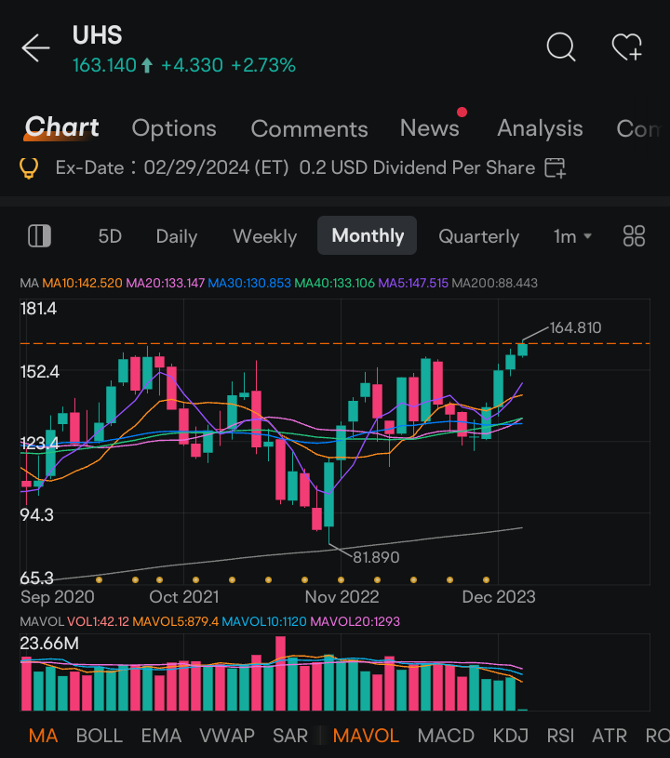Screen dimensions: 670x758
Task: Toggle the MA indicator on
Action: pos(43,736)
